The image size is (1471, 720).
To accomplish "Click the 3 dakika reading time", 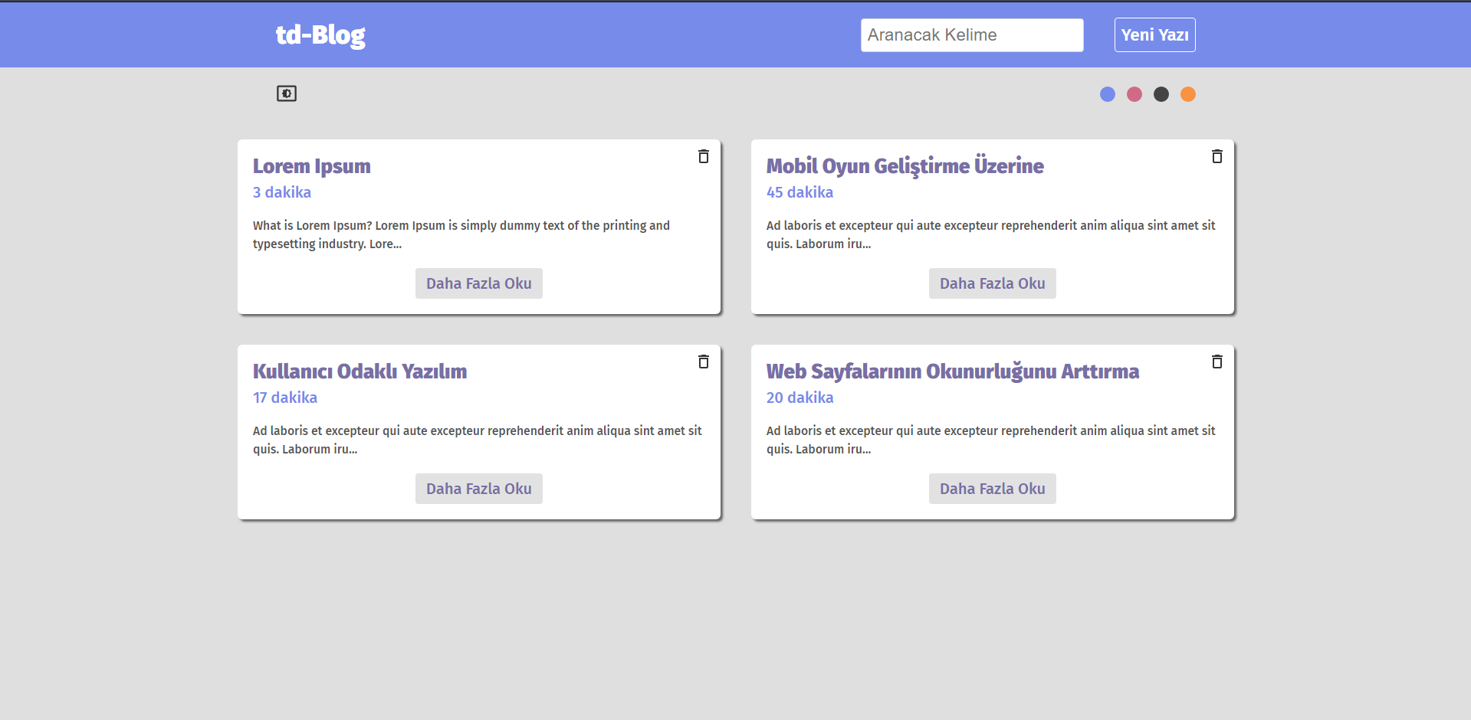I will coord(282,192).
